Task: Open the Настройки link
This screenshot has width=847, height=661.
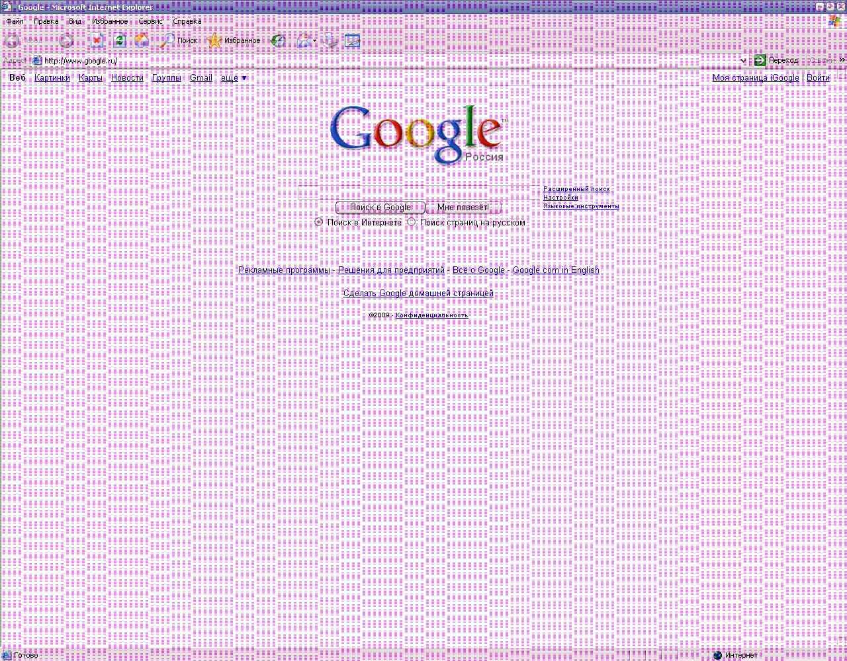Action: tap(560, 198)
